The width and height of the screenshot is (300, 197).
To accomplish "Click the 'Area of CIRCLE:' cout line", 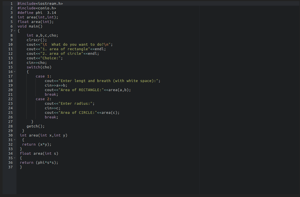I will 82,113.
